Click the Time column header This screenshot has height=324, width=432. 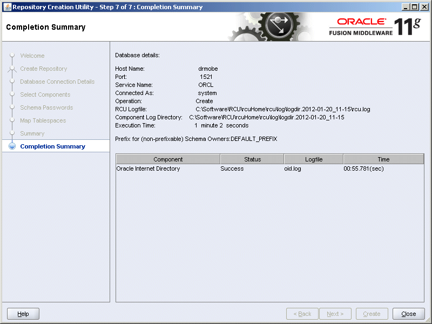coord(383,159)
